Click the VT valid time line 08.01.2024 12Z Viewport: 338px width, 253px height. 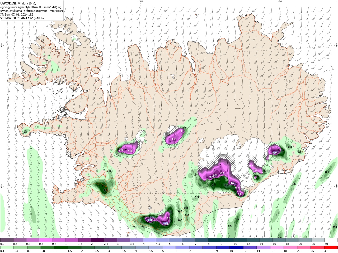coord(22,18)
